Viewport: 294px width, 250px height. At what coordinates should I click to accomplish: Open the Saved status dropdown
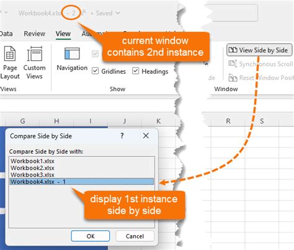pos(108,13)
